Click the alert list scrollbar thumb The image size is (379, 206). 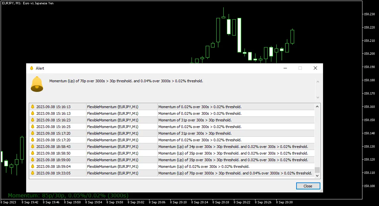[x=317, y=170]
